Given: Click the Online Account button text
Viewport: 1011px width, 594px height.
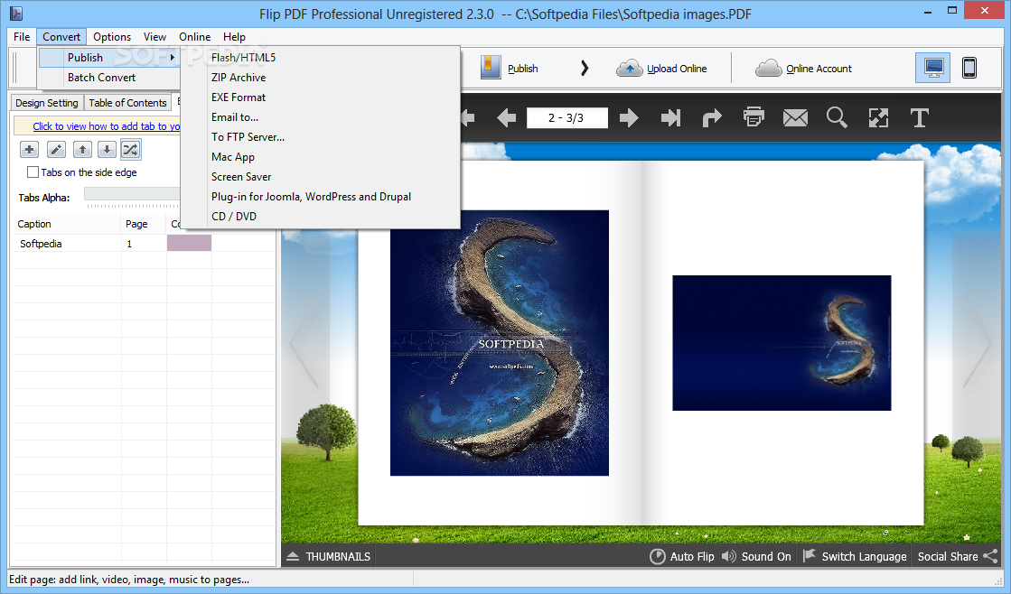Looking at the screenshot, I should [819, 69].
